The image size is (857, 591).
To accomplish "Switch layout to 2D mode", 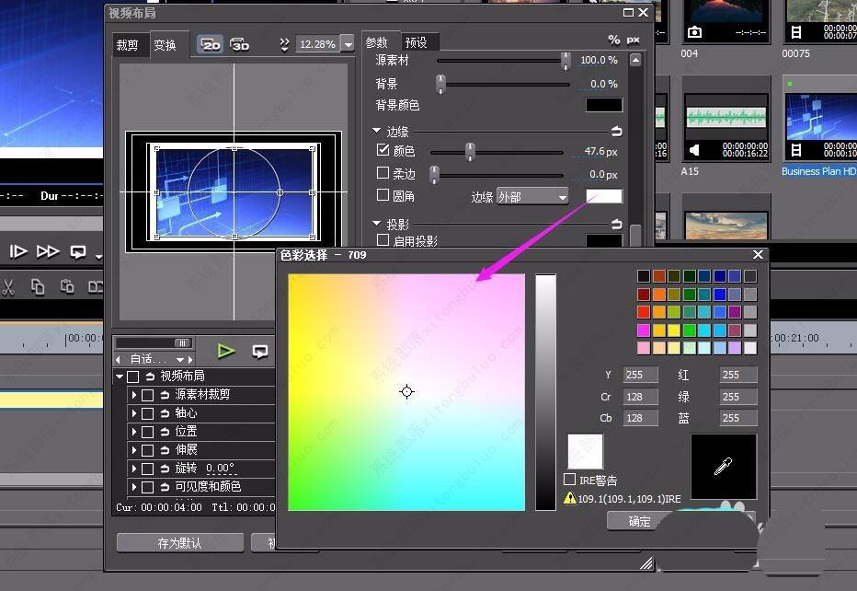I will tap(211, 44).
